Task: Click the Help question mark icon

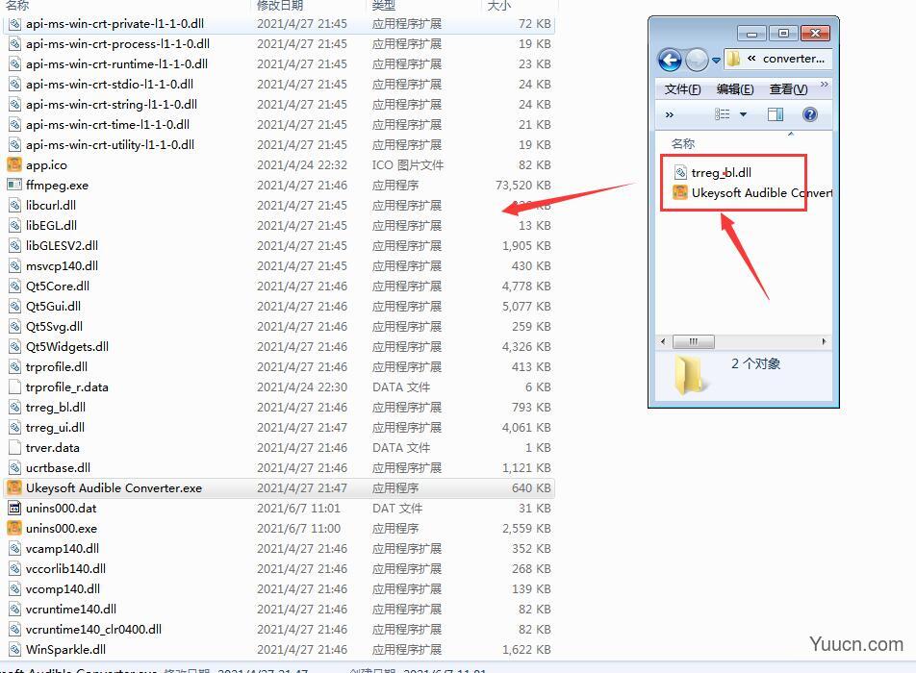Action: tap(809, 114)
